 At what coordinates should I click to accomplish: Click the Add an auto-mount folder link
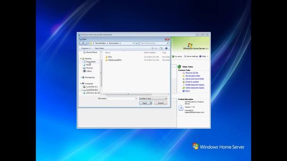pos(195,79)
